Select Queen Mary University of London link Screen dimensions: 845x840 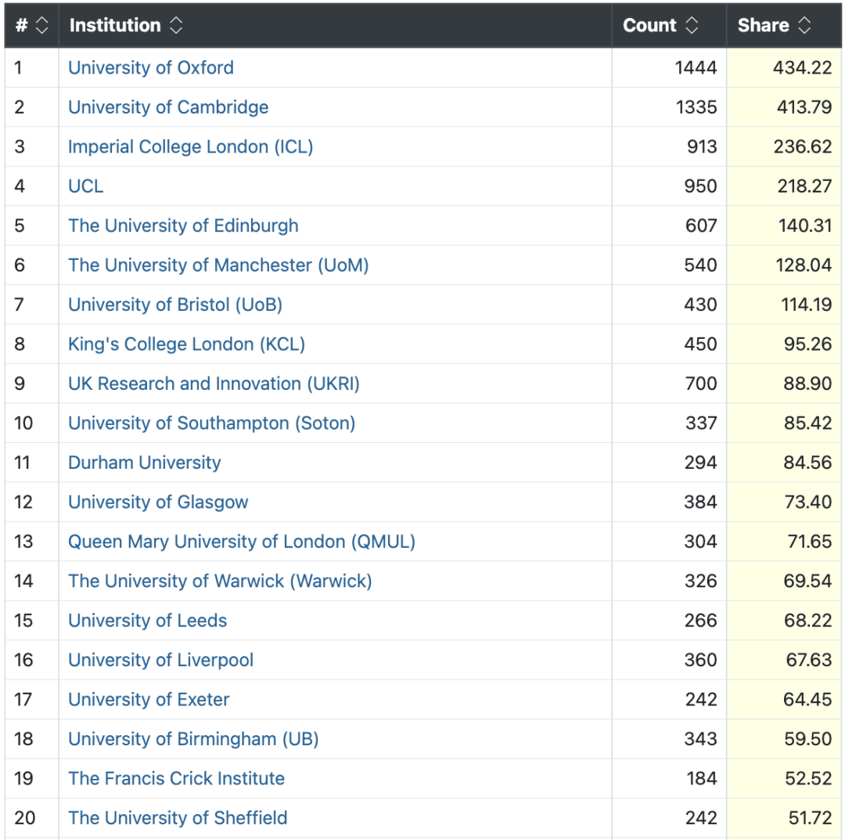pos(241,542)
